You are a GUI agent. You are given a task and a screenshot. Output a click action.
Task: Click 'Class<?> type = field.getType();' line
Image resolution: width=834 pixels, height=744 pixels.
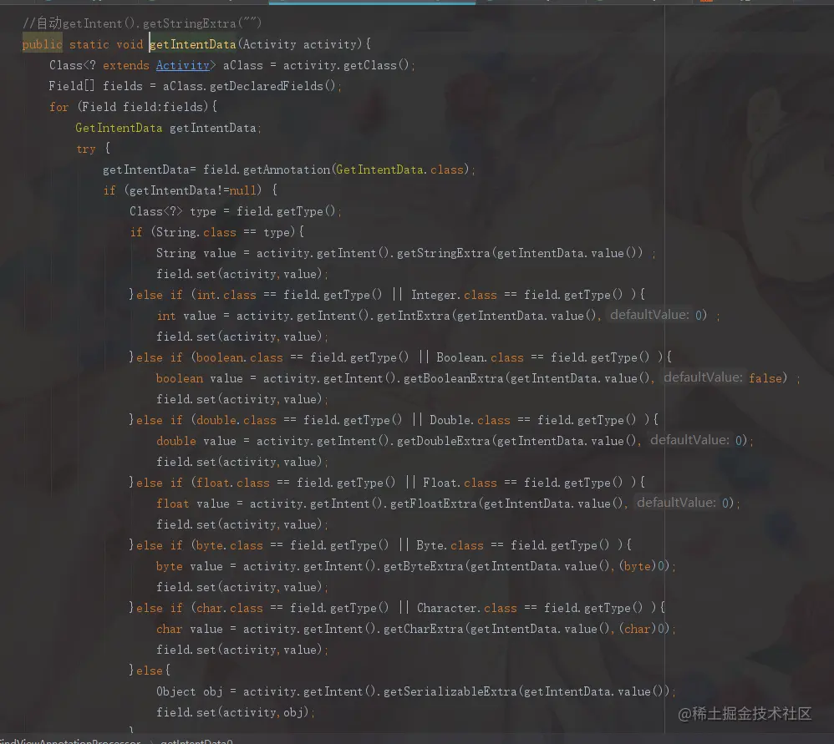tap(235, 211)
